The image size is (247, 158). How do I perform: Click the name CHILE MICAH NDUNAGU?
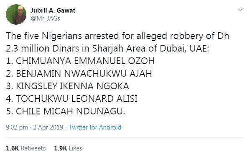tap(70, 111)
